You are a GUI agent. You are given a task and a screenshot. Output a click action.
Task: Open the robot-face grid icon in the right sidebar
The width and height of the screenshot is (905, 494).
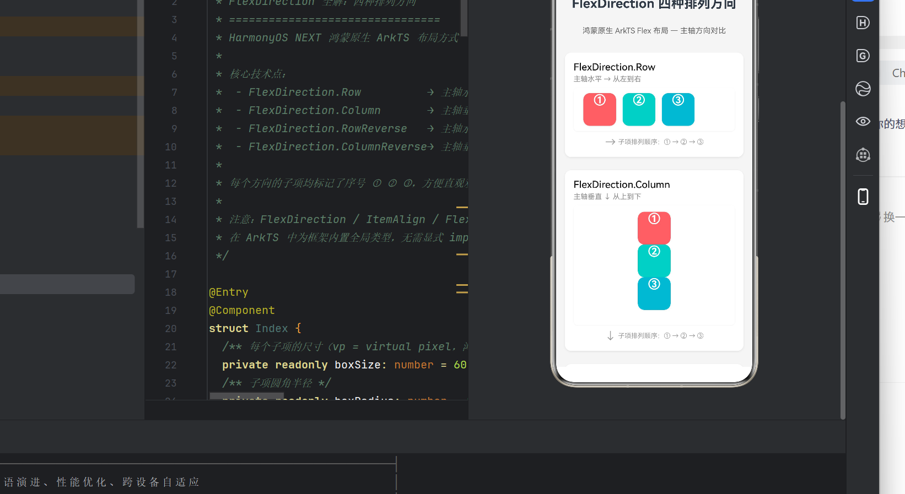click(x=863, y=155)
